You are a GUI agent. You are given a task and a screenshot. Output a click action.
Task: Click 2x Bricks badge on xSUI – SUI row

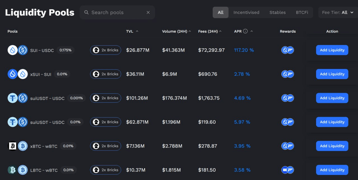105,74
